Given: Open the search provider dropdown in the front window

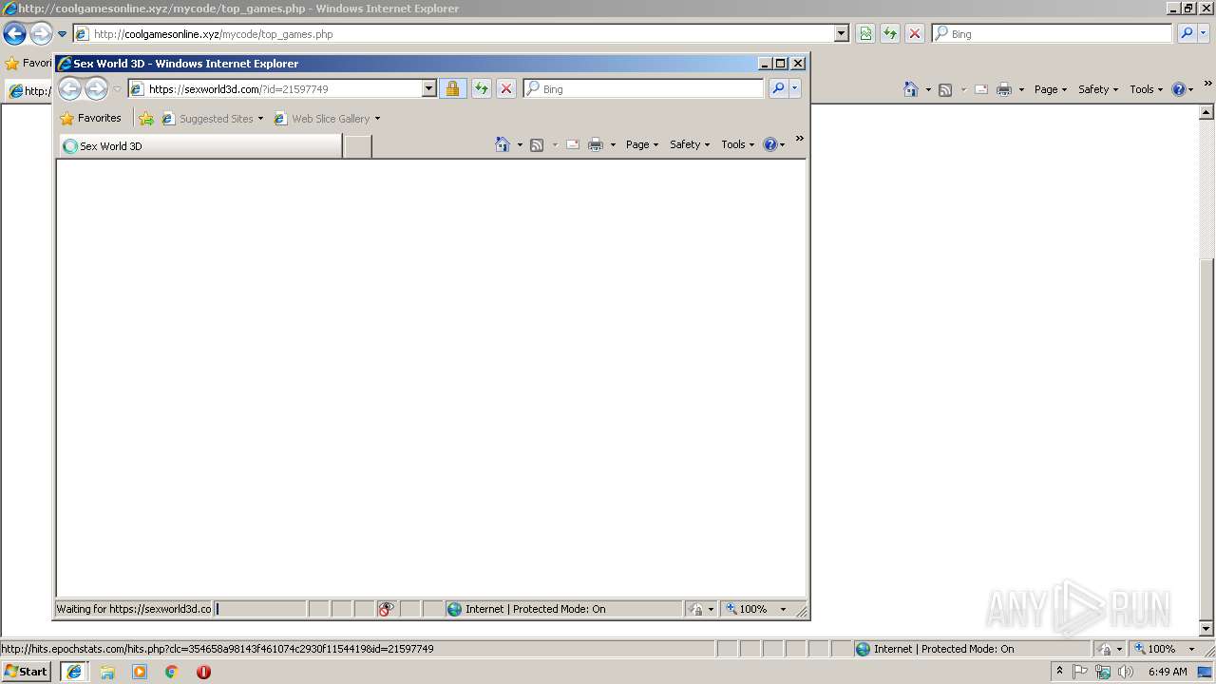Looking at the screenshot, I should pos(795,88).
